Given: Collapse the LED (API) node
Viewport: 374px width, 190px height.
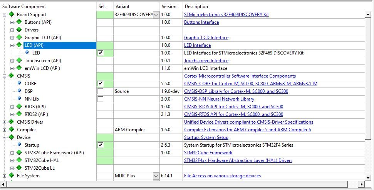Looking at the screenshot, I should (x=12, y=45).
